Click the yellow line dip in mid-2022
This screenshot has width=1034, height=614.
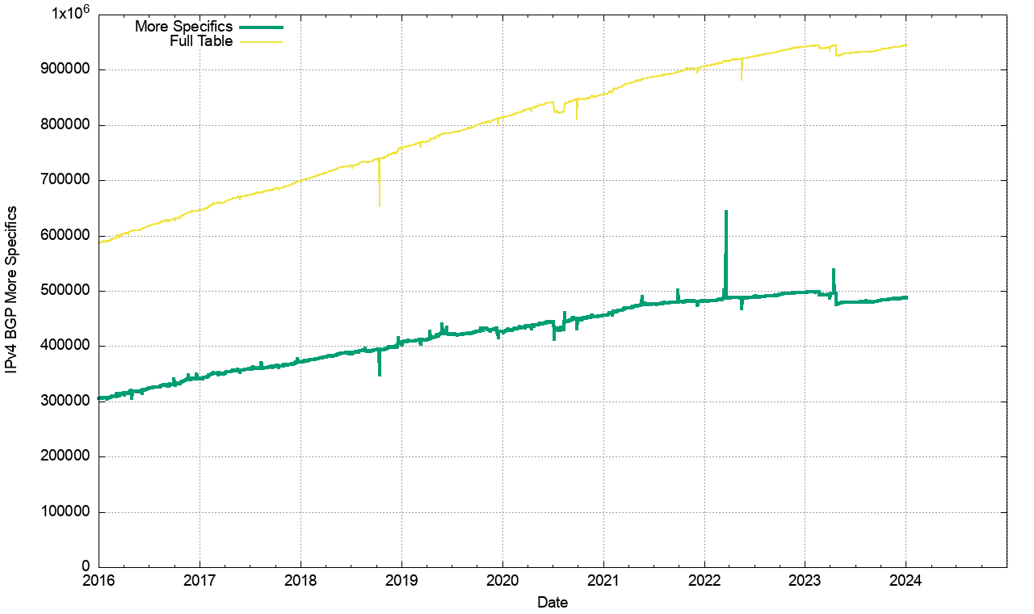coord(742,79)
